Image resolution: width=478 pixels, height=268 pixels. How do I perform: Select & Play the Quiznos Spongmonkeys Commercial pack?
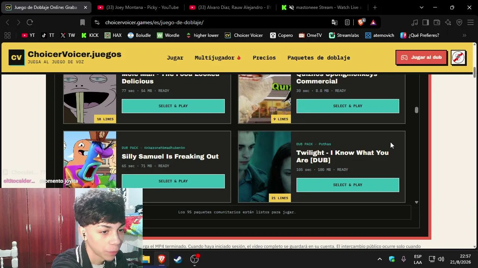point(348,106)
